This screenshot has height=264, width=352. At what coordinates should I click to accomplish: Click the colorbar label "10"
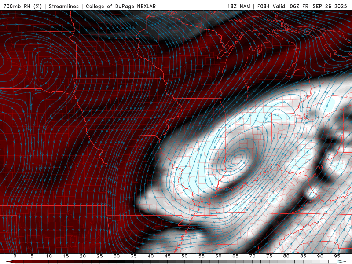tap(49, 256)
